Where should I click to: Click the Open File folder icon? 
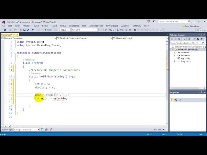(21, 30)
